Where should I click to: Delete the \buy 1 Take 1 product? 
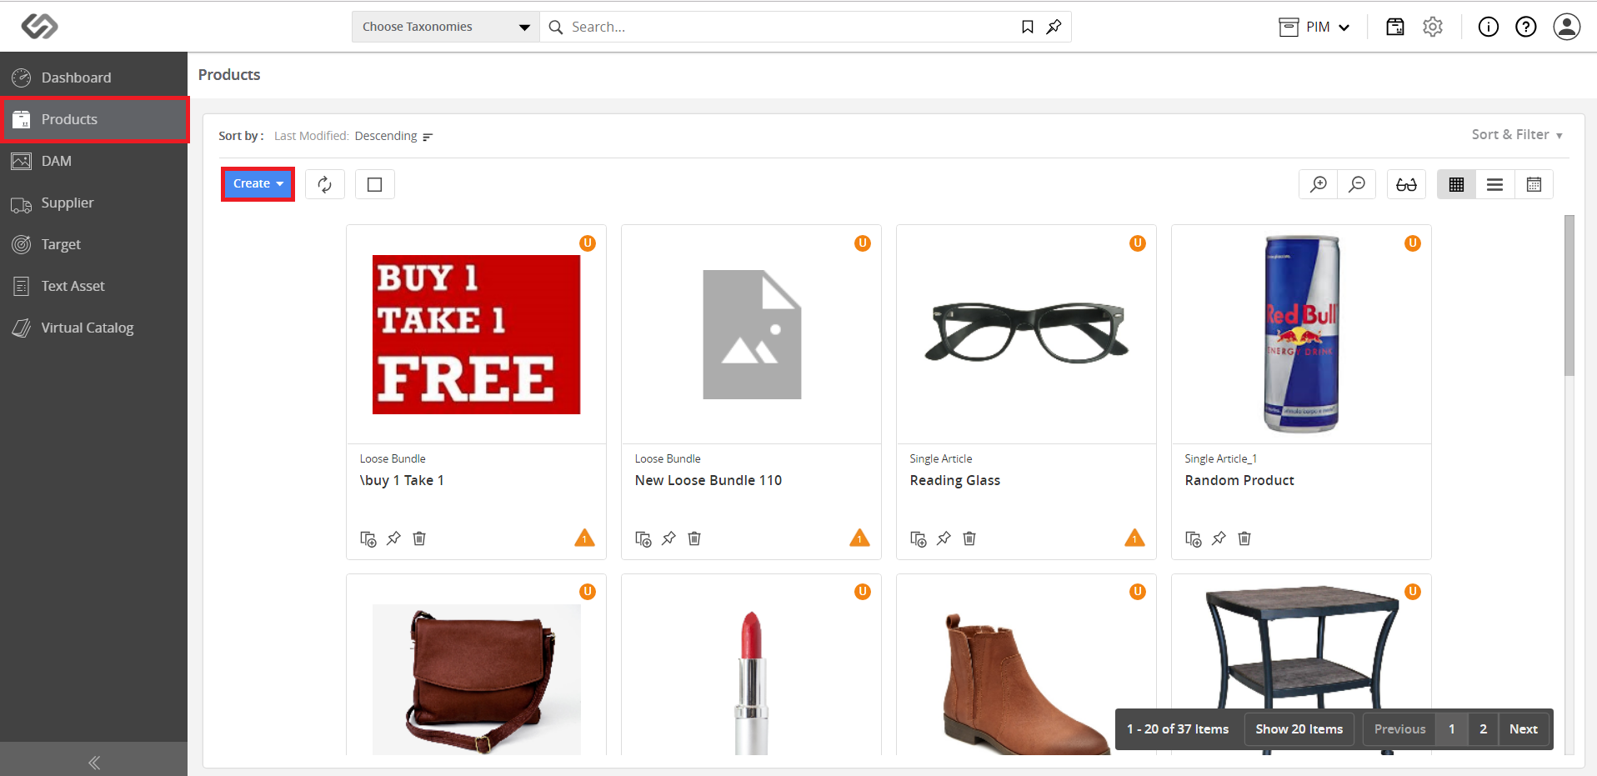click(419, 538)
